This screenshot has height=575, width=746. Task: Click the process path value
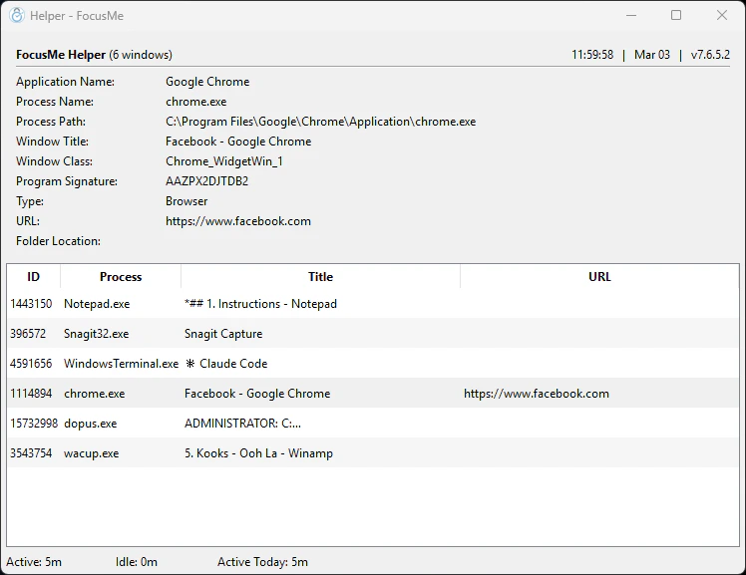click(321, 122)
